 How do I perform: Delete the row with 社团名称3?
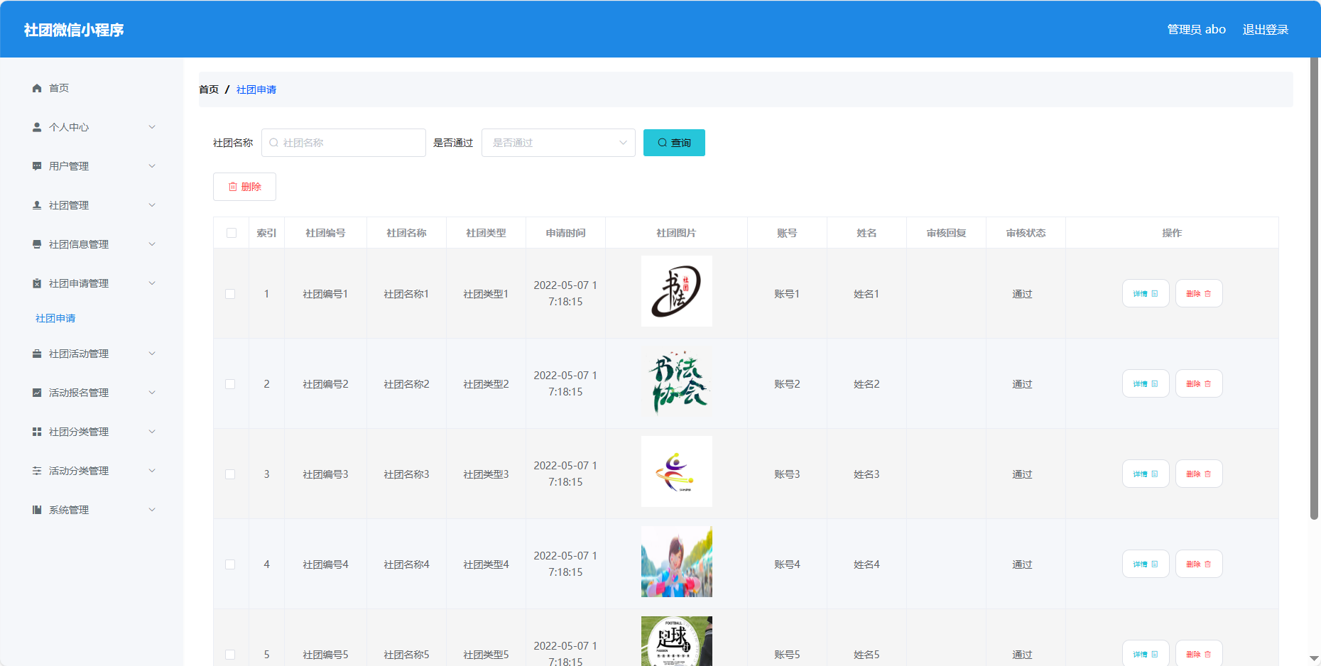coord(1199,474)
